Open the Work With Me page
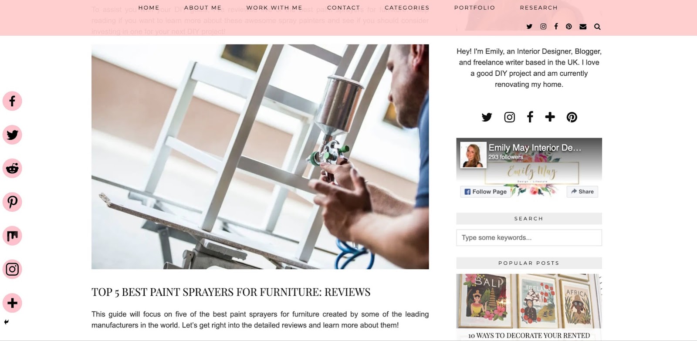The width and height of the screenshot is (697, 341). click(274, 8)
